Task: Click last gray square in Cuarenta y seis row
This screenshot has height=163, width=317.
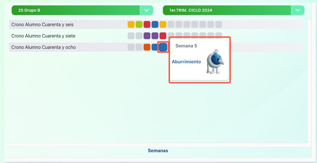Action: pyautogui.click(x=219, y=24)
